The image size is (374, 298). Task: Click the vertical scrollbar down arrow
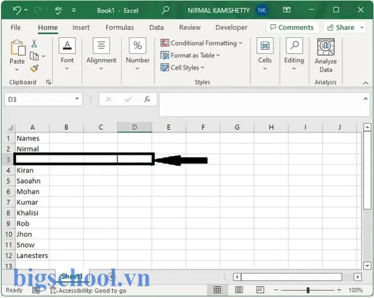pos(367,266)
